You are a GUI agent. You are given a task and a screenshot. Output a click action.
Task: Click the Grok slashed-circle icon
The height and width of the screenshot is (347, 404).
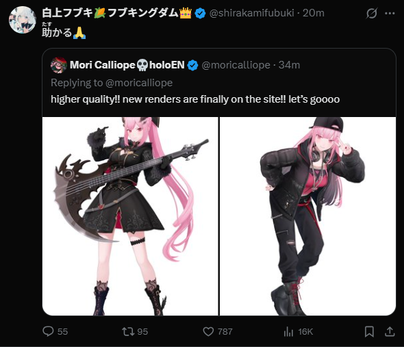(x=372, y=13)
